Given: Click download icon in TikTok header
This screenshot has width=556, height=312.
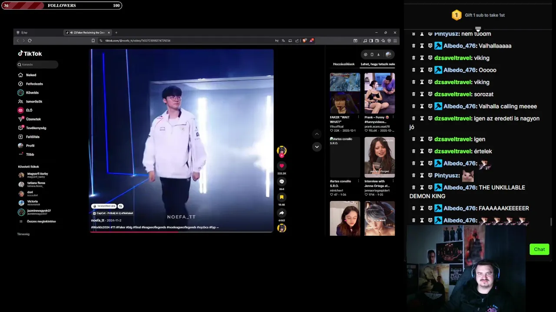Looking at the screenshot, I should (378, 55).
